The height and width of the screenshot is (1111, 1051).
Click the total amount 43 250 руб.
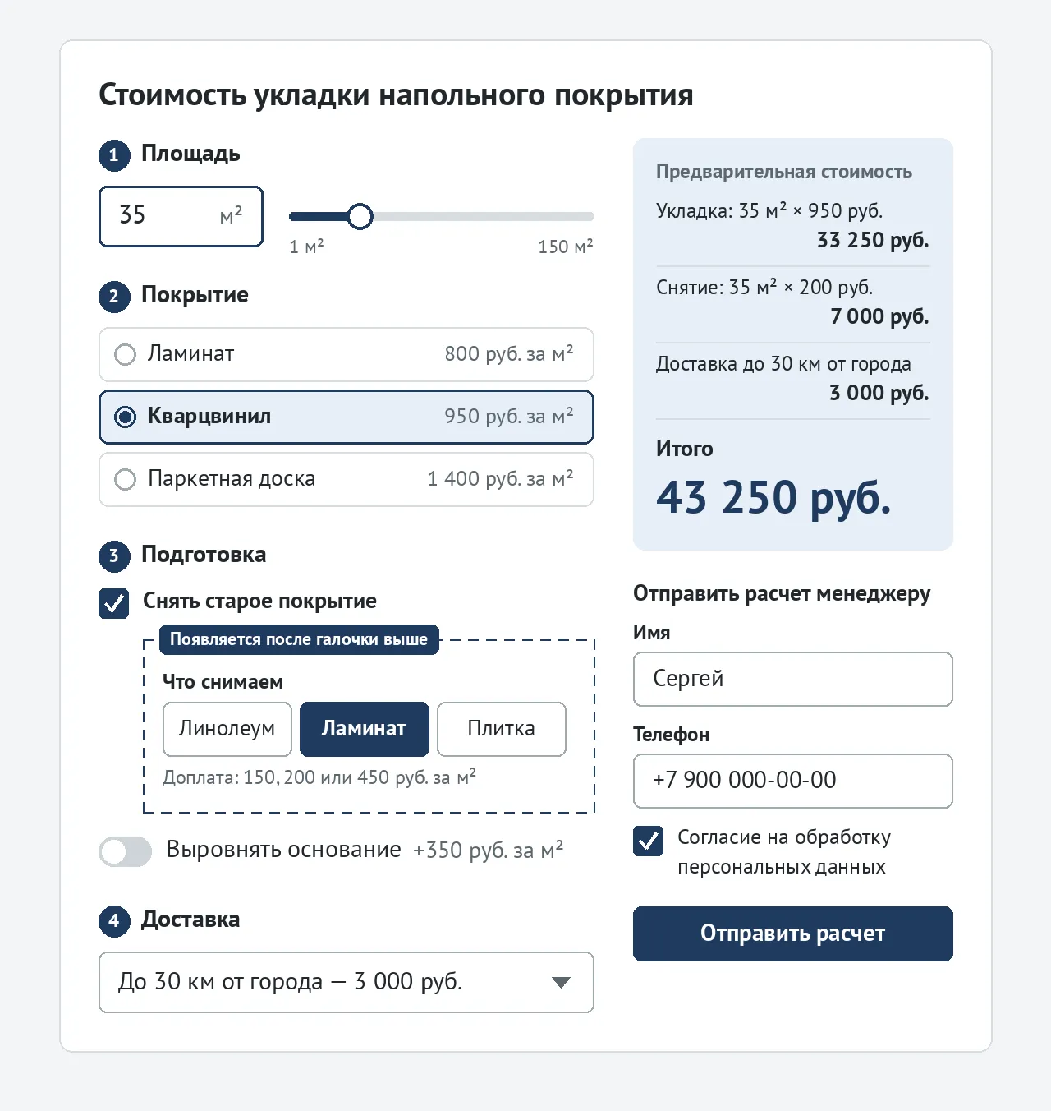(773, 498)
